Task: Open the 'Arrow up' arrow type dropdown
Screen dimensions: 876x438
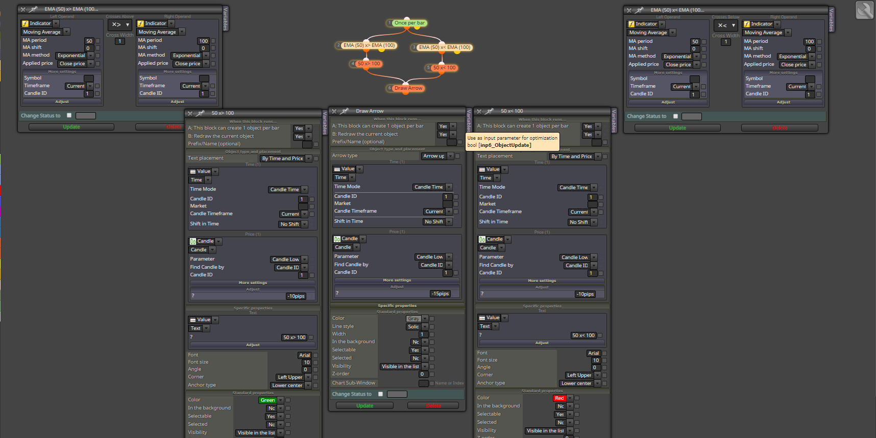Action: [x=437, y=156]
